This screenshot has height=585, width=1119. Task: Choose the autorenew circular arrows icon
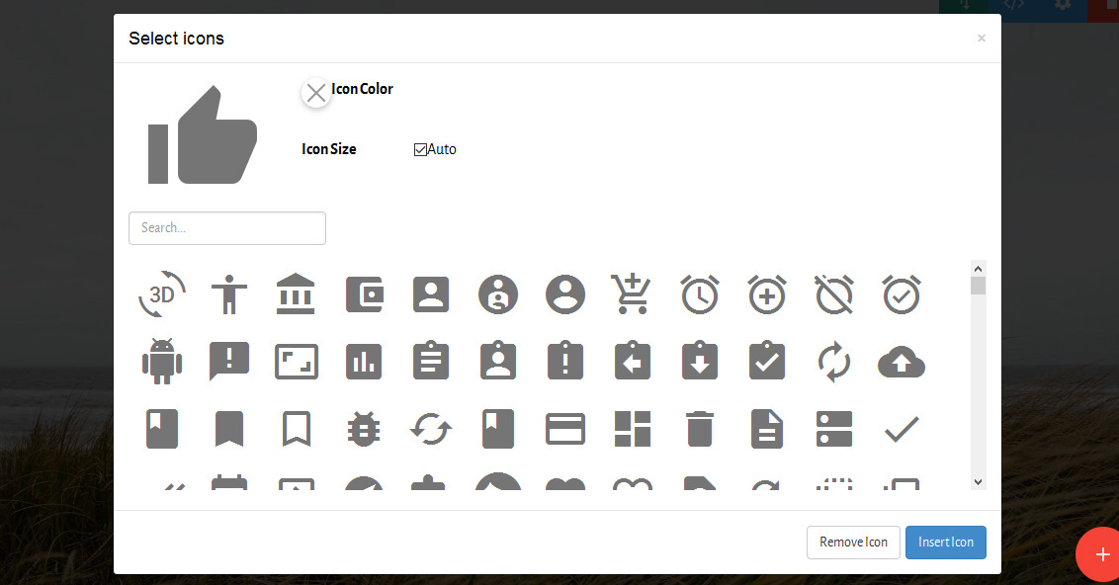pyautogui.click(x=834, y=362)
